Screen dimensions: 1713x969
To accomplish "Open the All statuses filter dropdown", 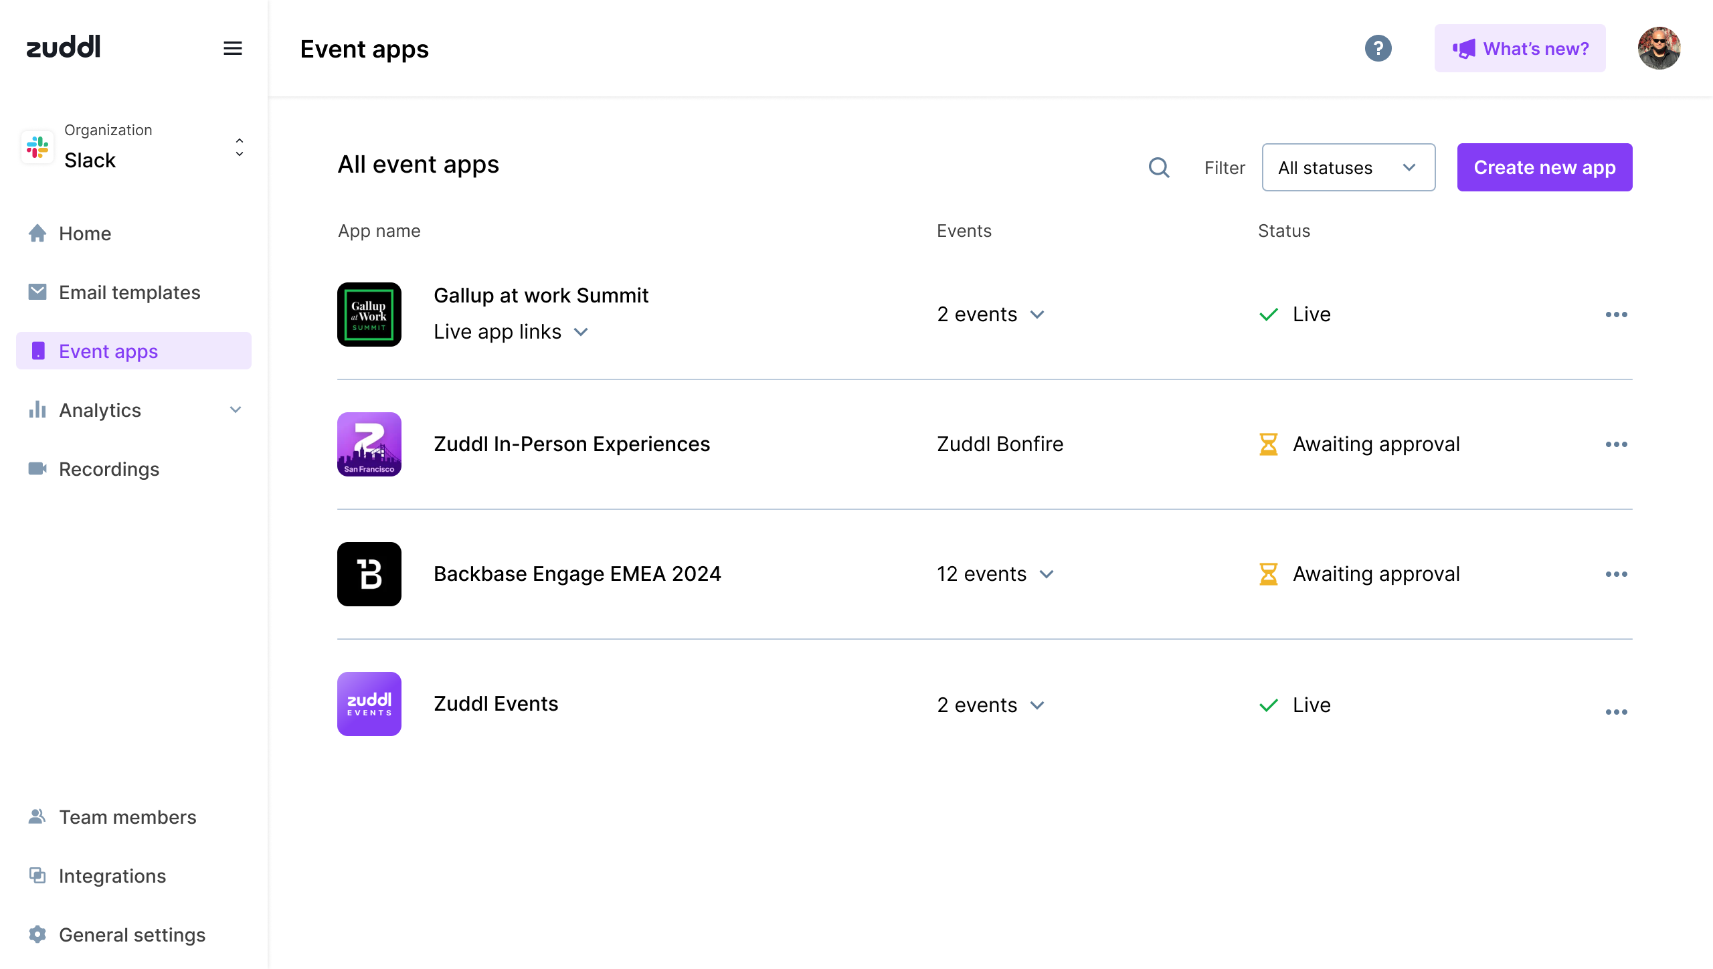I will (x=1348, y=167).
